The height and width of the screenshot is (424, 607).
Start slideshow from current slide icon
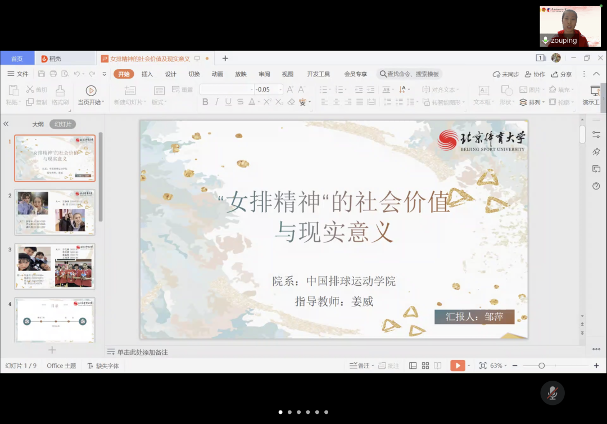[x=91, y=91]
